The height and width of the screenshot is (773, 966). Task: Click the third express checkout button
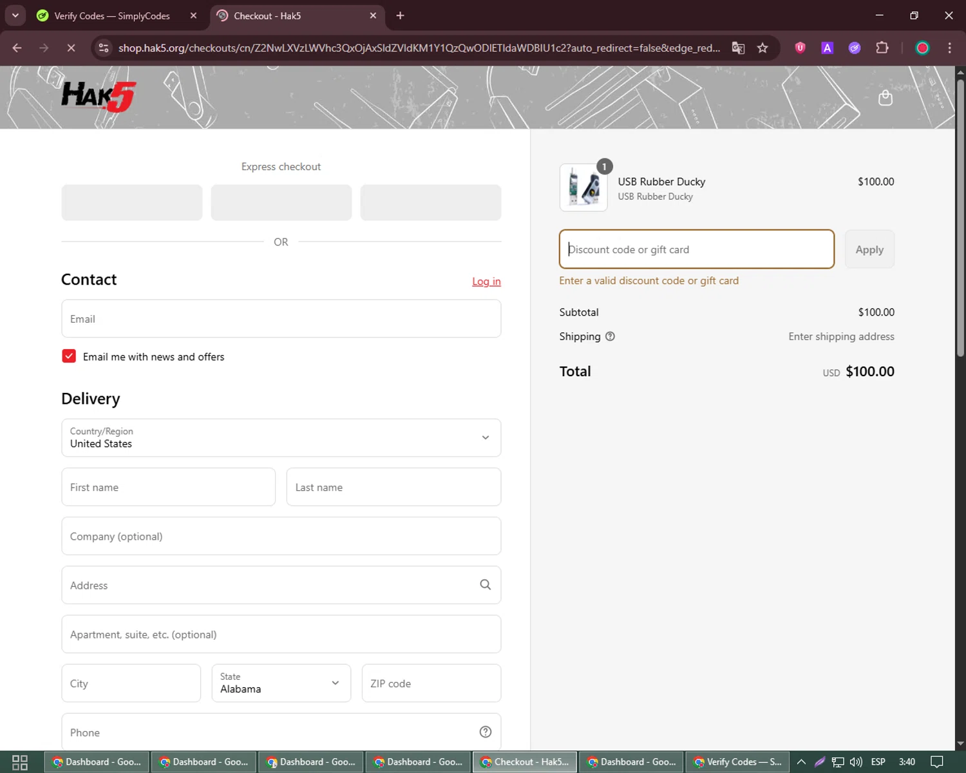tap(431, 202)
